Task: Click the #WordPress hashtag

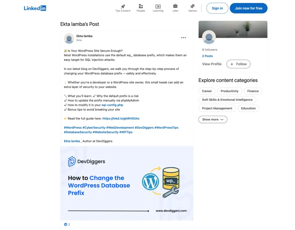Action: coord(73,127)
